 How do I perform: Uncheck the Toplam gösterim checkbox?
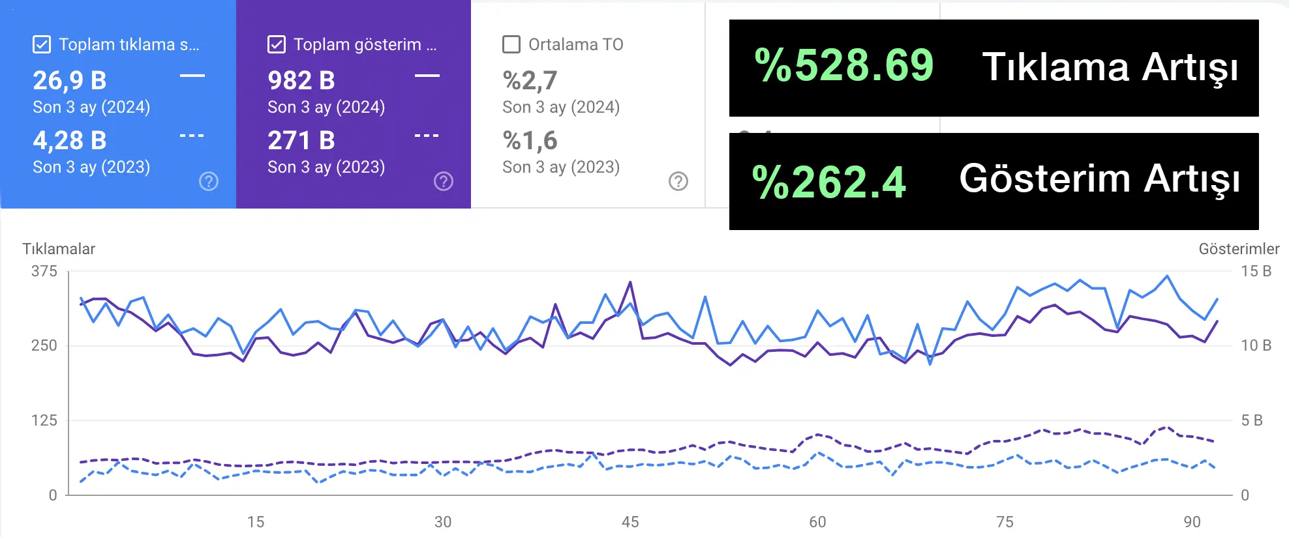(277, 44)
